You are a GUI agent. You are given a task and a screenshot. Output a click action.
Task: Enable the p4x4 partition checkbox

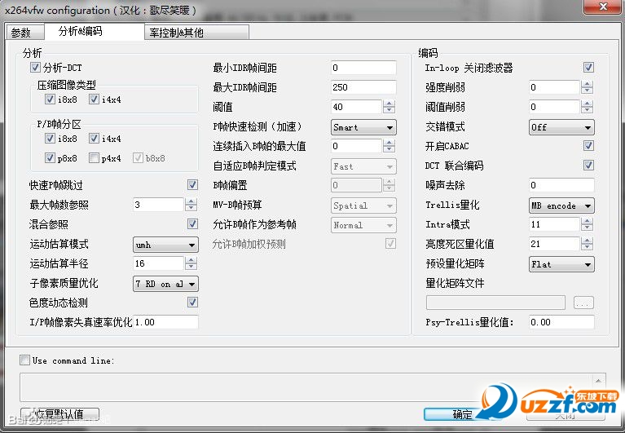point(94,158)
